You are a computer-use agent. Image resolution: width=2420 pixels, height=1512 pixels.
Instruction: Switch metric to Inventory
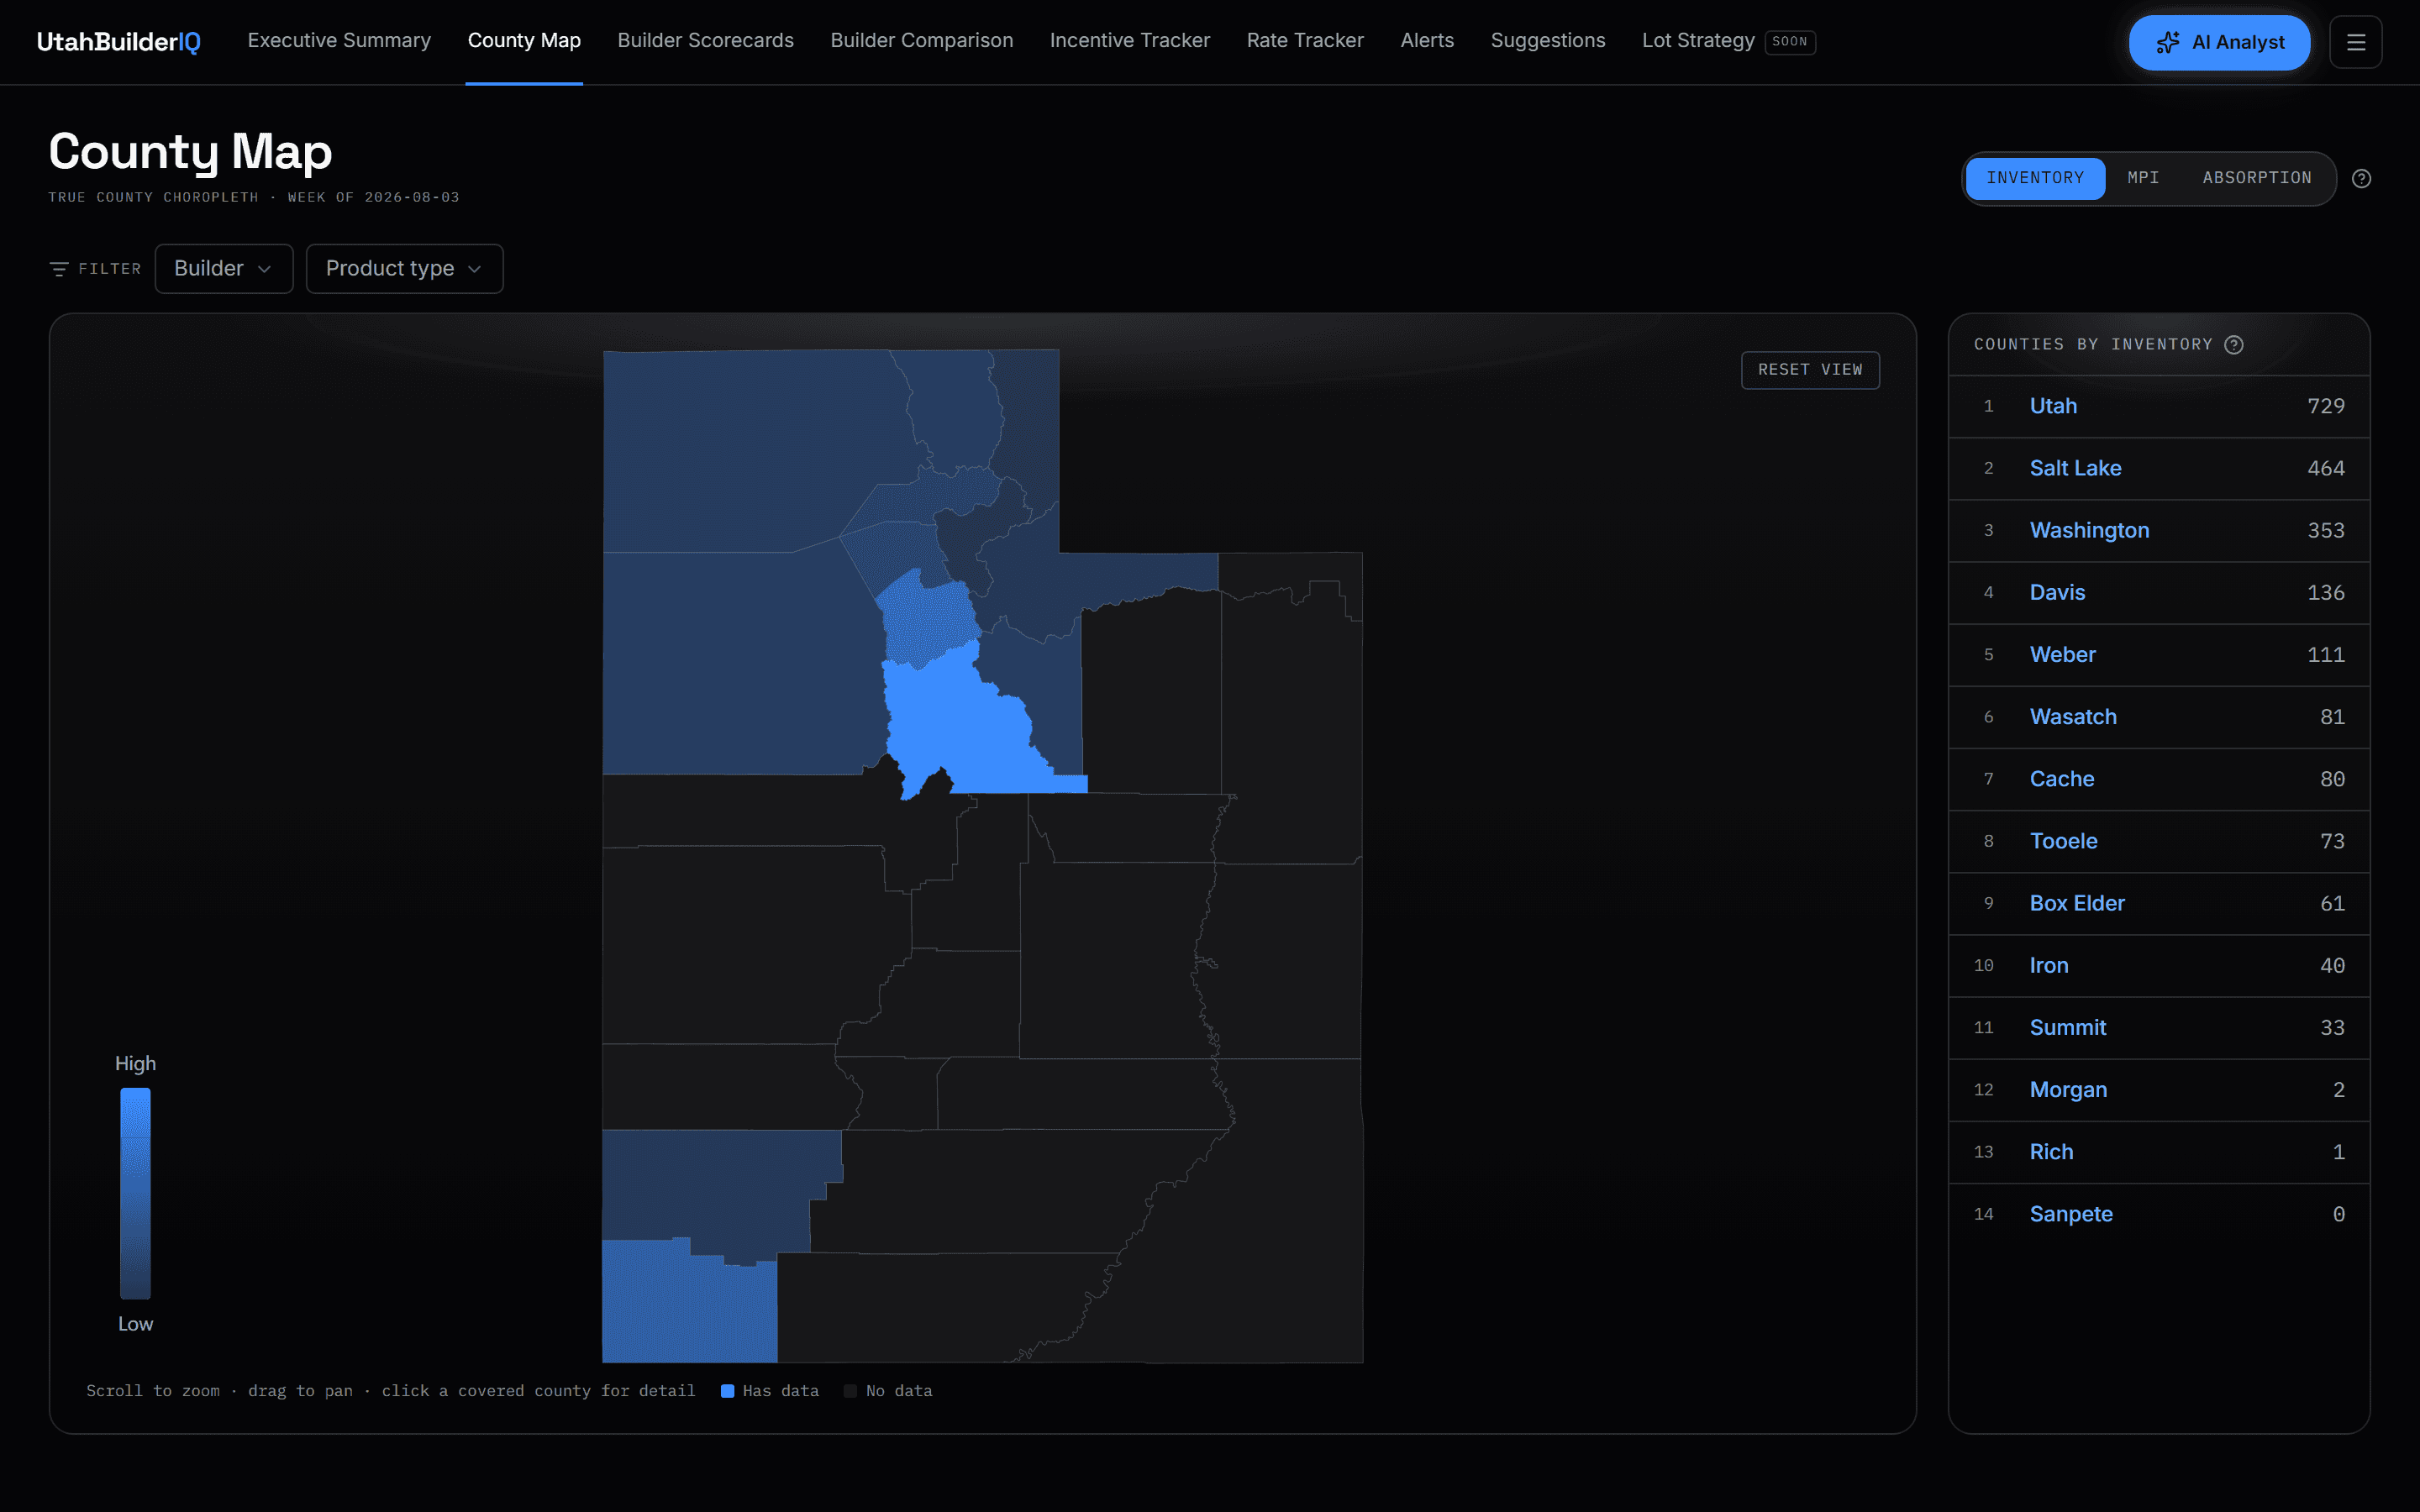point(2035,178)
